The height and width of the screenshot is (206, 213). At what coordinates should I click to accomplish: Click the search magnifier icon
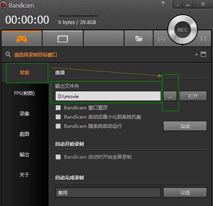[8, 55]
